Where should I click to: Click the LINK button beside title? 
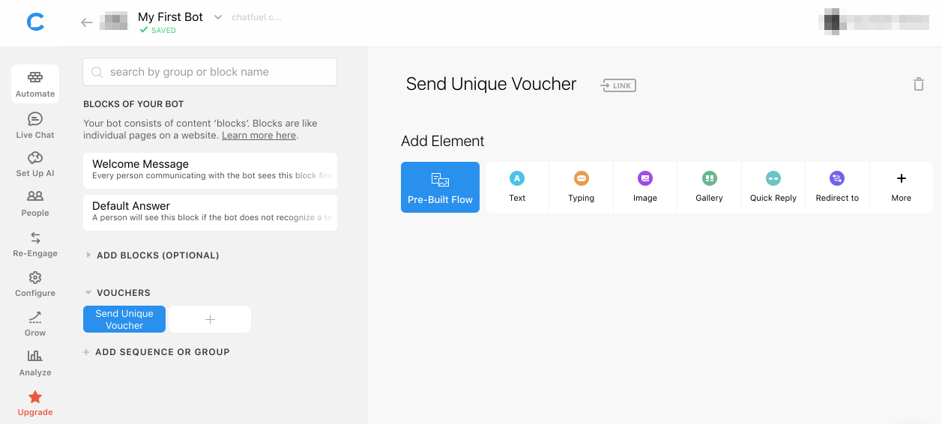point(618,85)
